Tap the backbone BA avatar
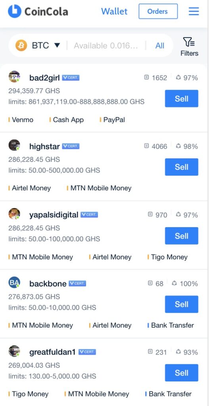 click(x=14, y=282)
